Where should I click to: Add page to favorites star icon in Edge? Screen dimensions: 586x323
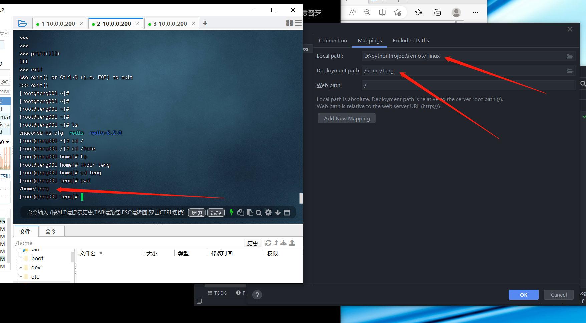click(397, 13)
